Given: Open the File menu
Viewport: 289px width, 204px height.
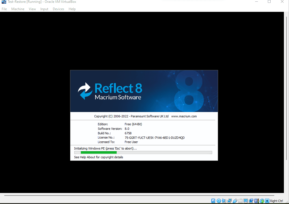Looking at the screenshot, I should (x=4, y=9).
